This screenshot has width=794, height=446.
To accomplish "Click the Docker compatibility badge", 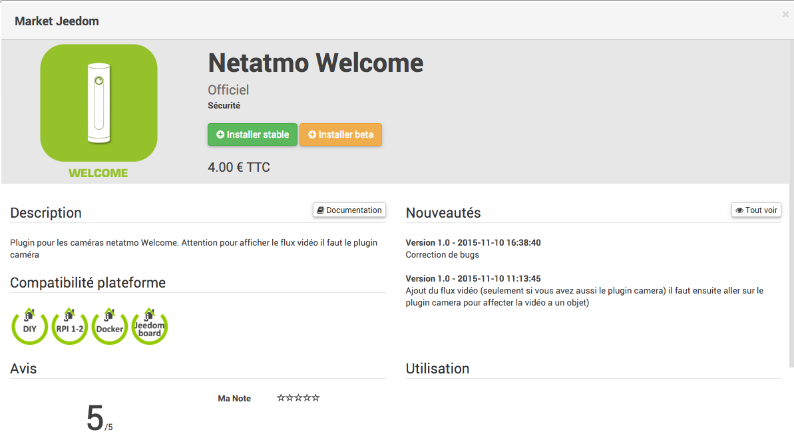I will pos(109,326).
